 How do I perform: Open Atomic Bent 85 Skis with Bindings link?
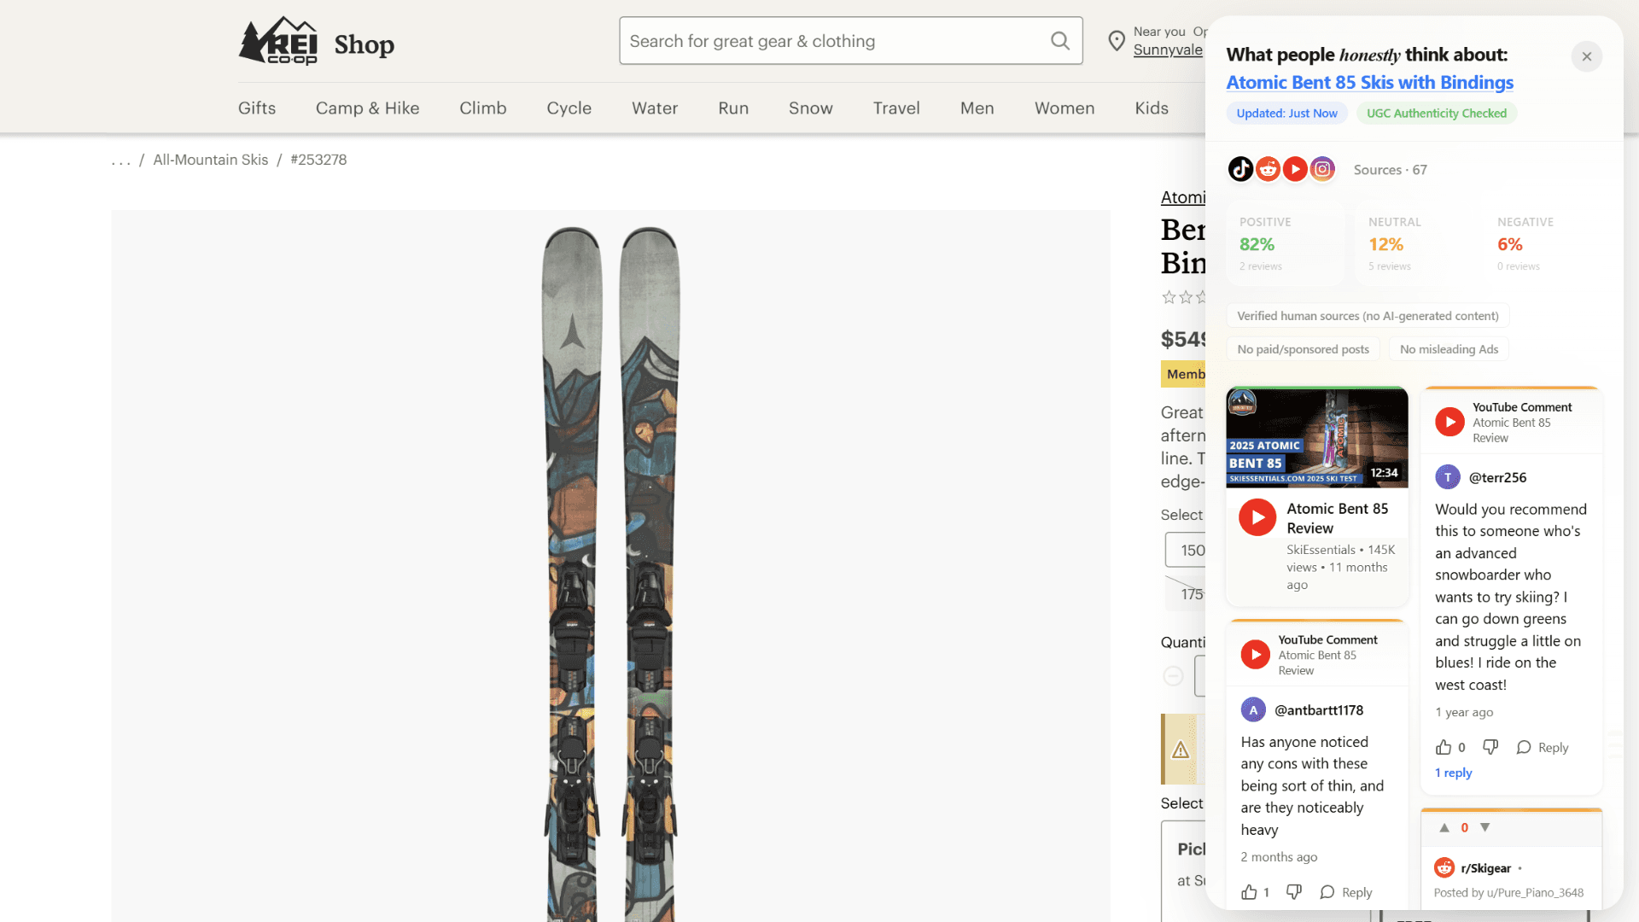point(1369,83)
